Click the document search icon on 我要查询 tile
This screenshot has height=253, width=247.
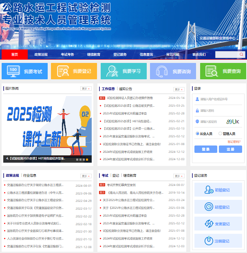[212, 71]
